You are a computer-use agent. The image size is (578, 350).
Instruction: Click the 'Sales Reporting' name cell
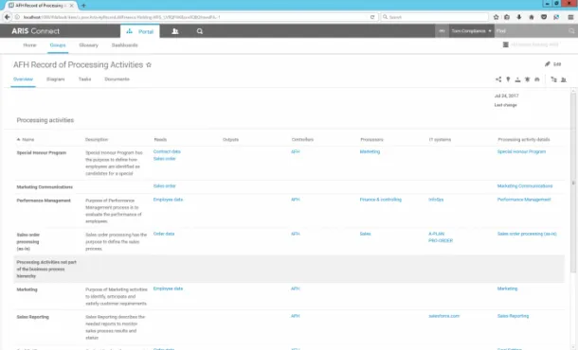[32, 317]
